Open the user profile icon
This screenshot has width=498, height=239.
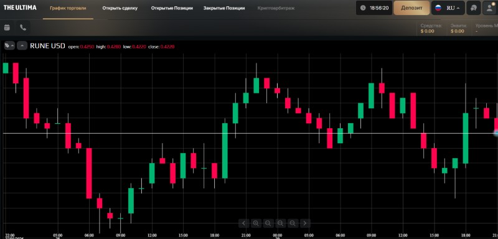pos(490,8)
